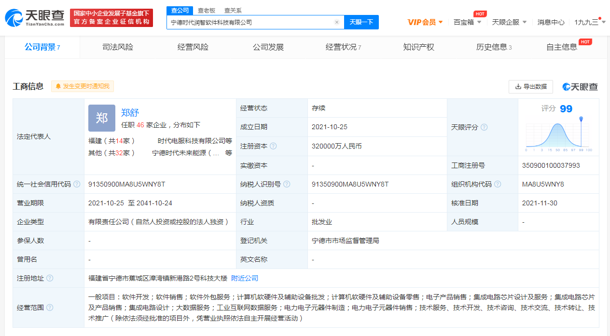Click the 国家中小企业发展子基金旗下 red banner

[111, 18]
